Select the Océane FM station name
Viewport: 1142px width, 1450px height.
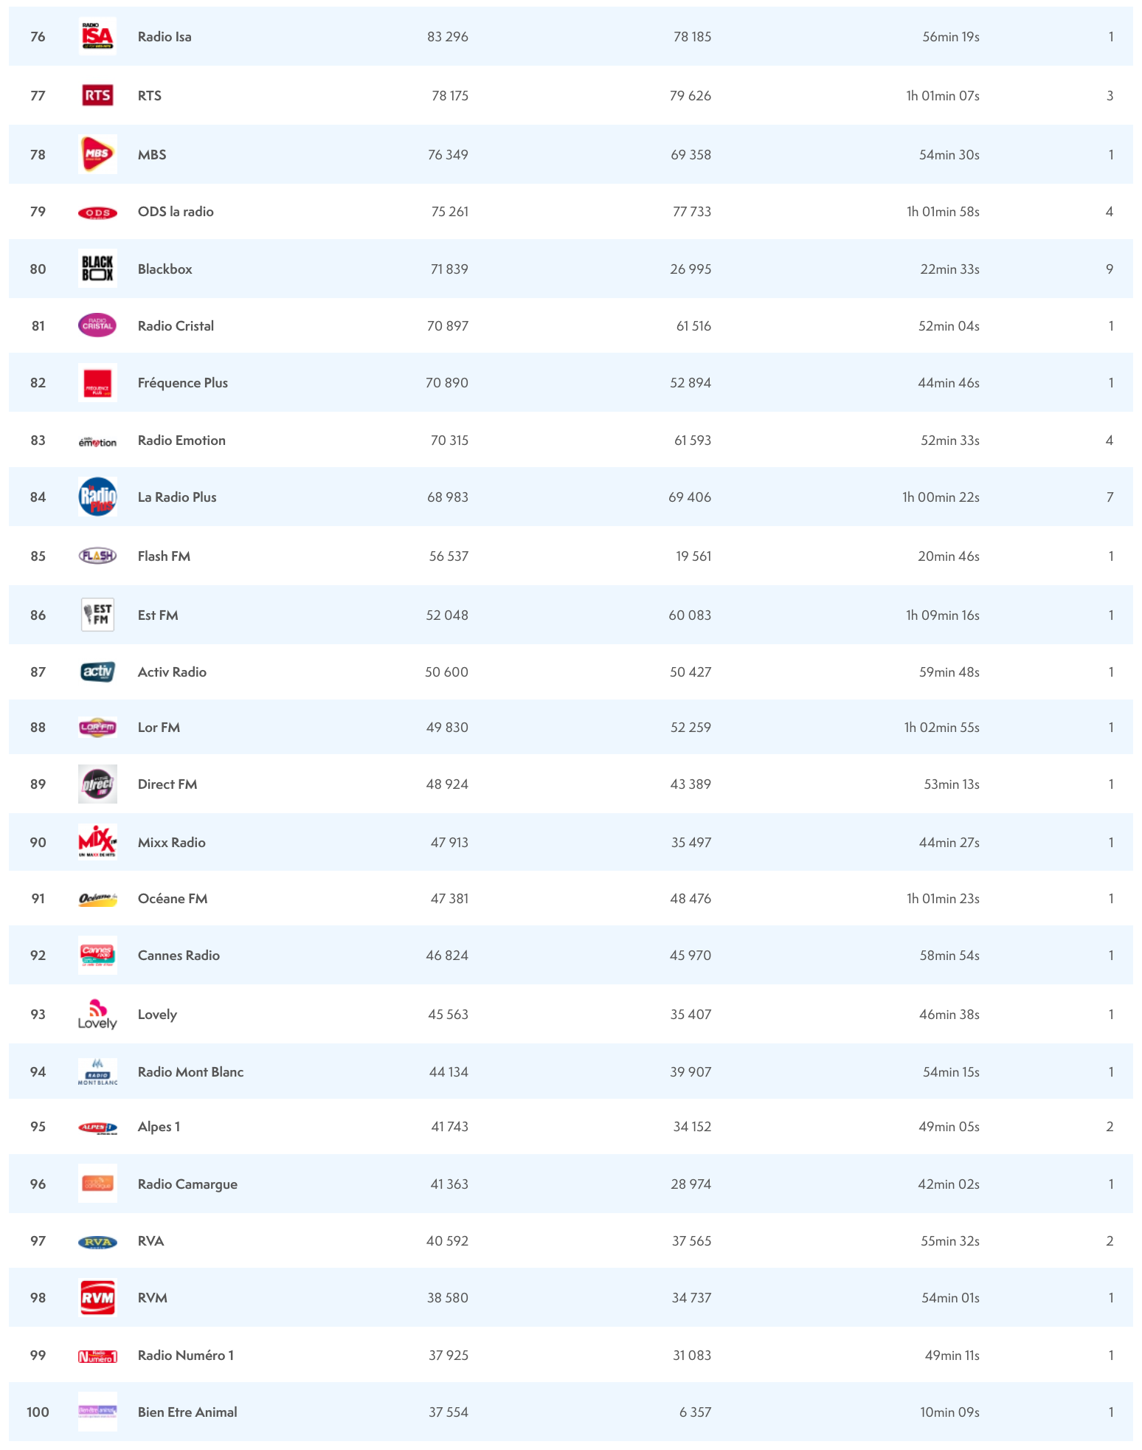(x=173, y=899)
